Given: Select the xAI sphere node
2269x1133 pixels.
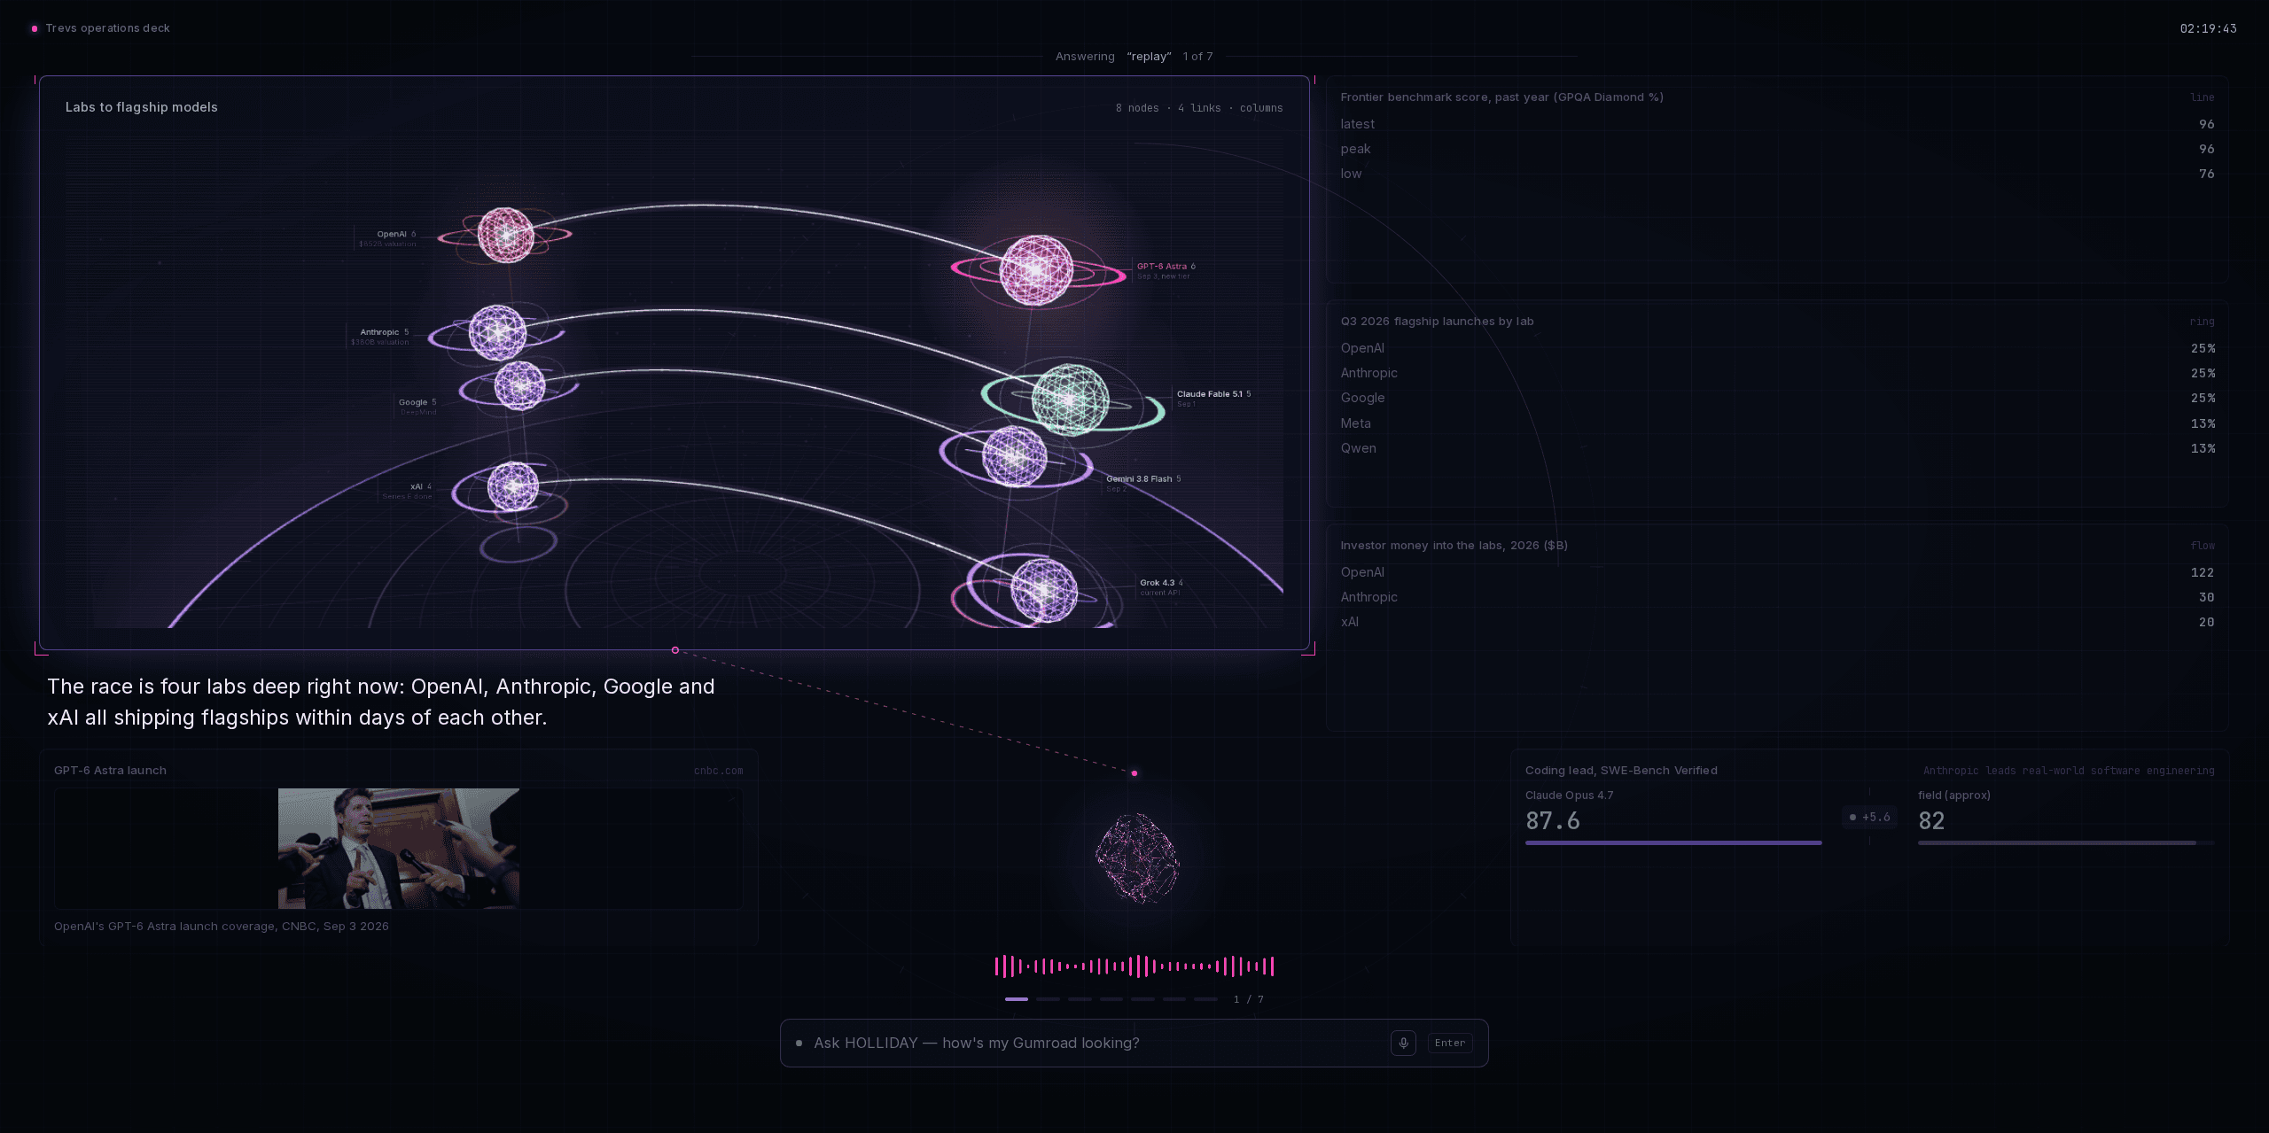Looking at the screenshot, I should 513,486.
